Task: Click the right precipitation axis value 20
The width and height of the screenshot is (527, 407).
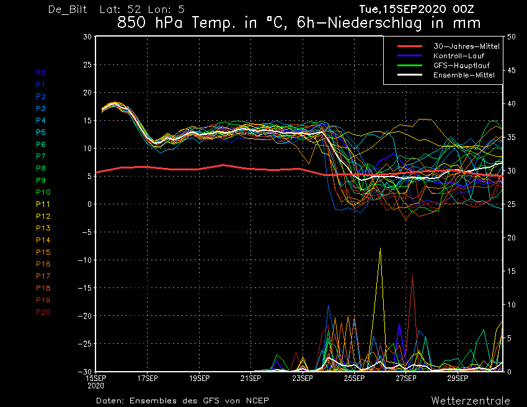Action: click(x=511, y=238)
